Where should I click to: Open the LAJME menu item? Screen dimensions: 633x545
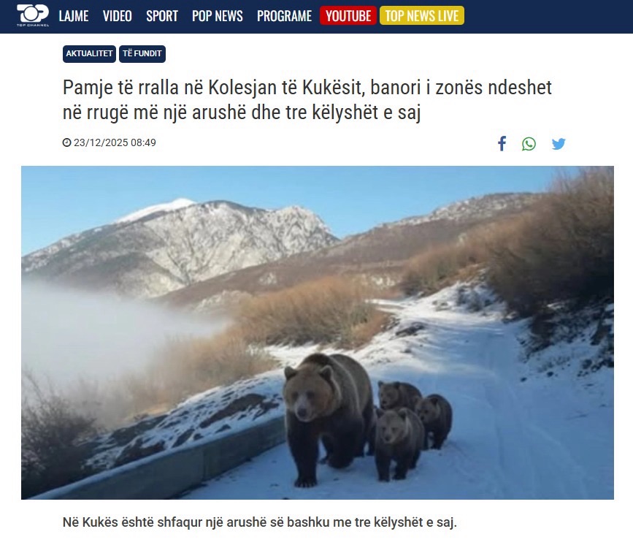pos(74,16)
